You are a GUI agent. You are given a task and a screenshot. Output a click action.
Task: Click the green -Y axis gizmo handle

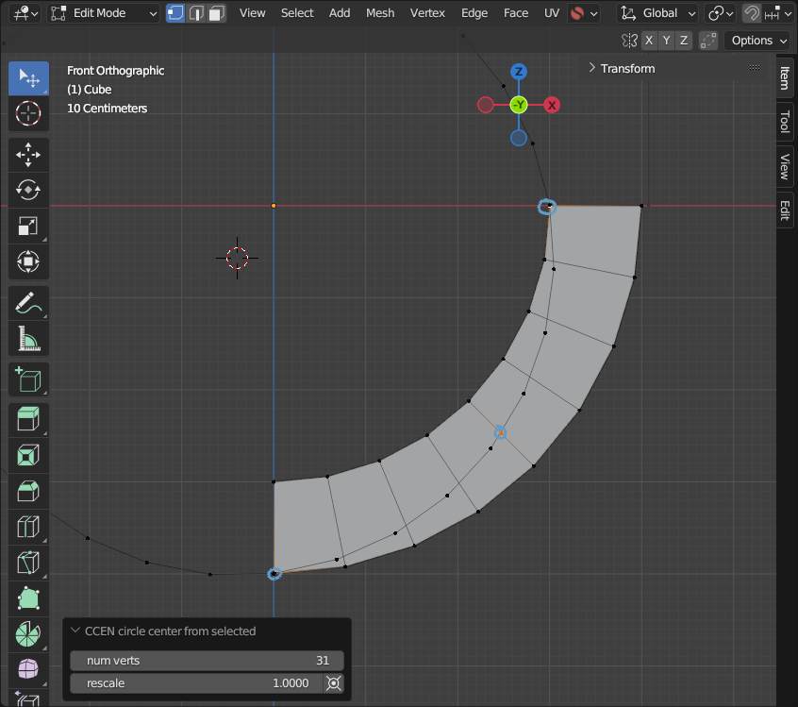click(x=519, y=105)
